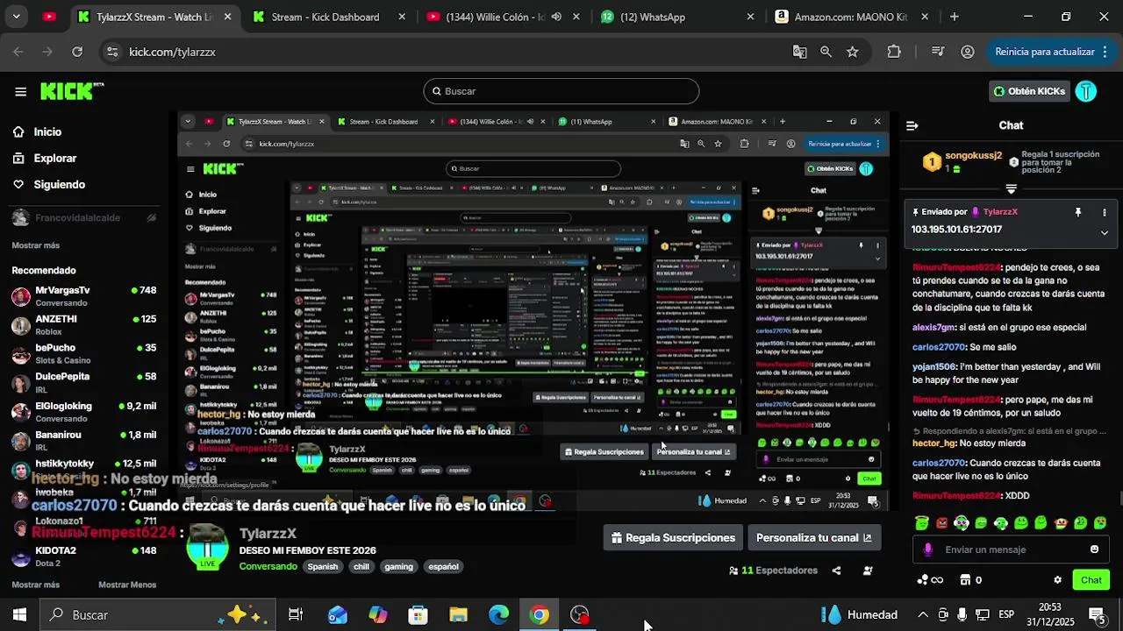This screenshot has width=1123, height=631.
Task: Open Microsoft Store from taskbar
Action: tap(418, 615)
